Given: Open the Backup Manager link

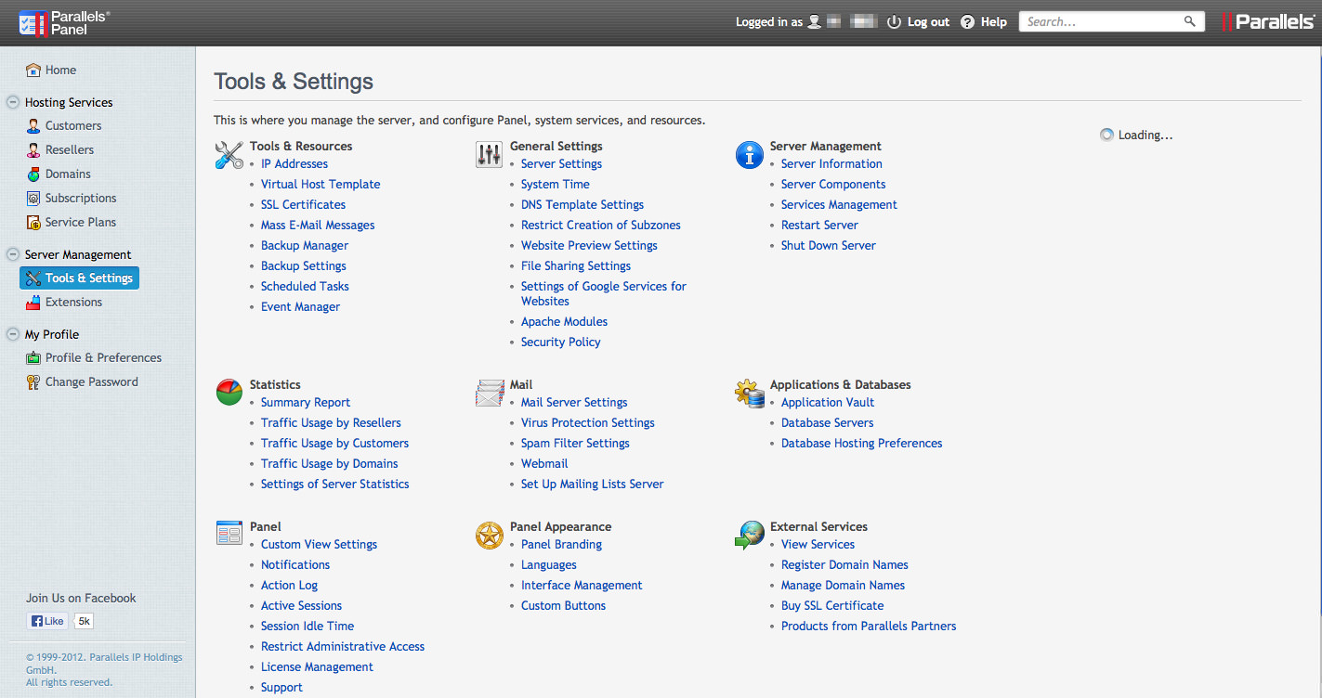Looking at the screenshot, I should pos(305,245).
